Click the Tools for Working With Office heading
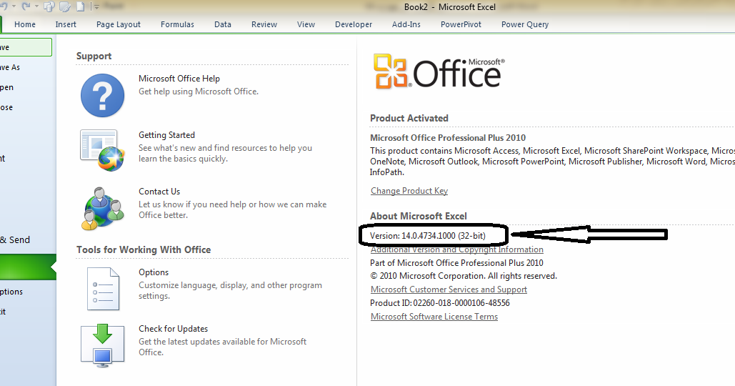 (x=144, y=250)
